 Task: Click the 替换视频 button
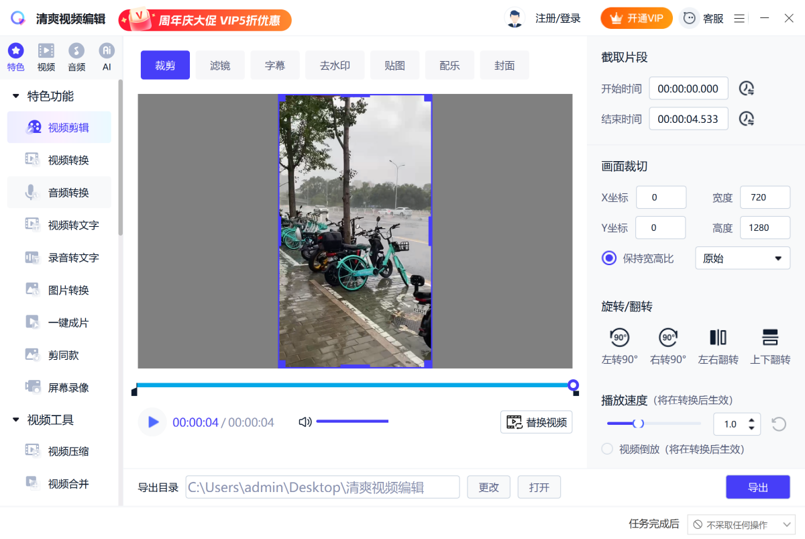pos(536,422)
